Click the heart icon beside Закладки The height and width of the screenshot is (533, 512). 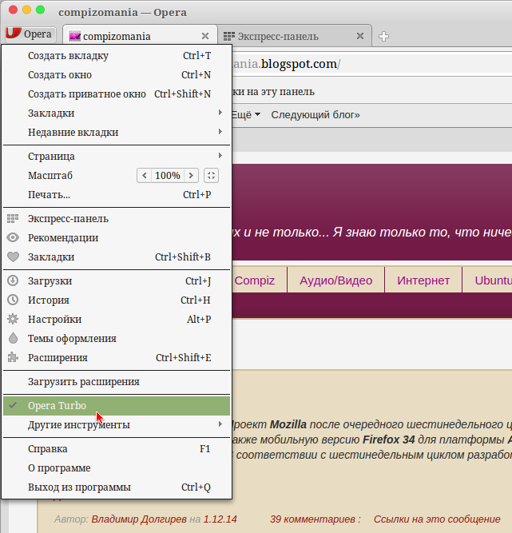tap(13, 257)
